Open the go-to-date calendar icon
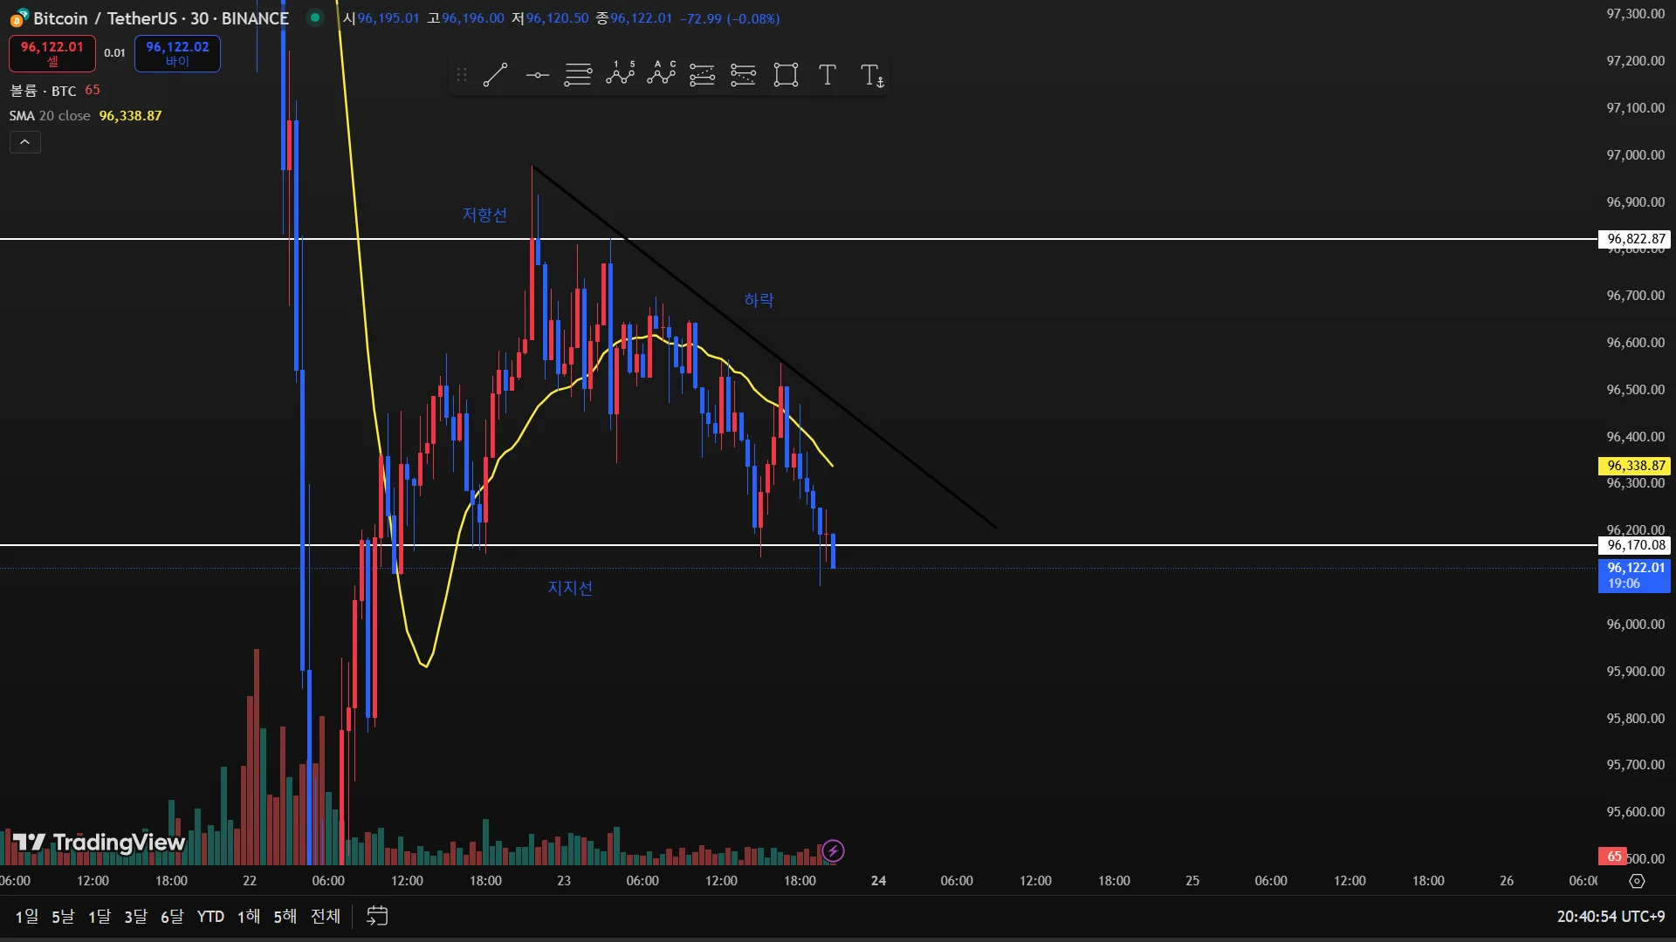 [x=377, y=917]
